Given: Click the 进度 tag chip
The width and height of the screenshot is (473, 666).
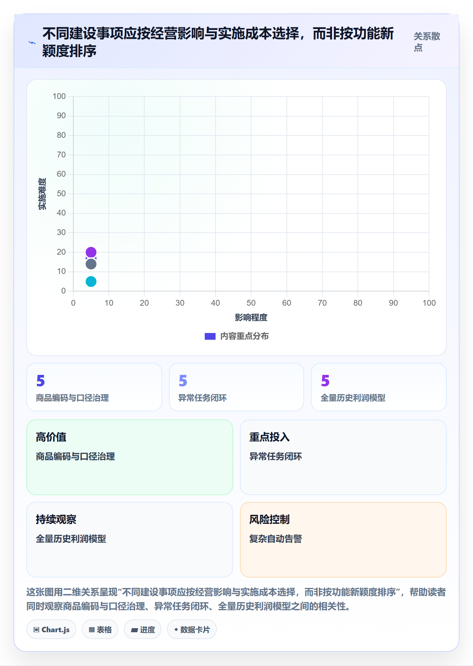Looking at the screenshot, I should click(143, 630).
